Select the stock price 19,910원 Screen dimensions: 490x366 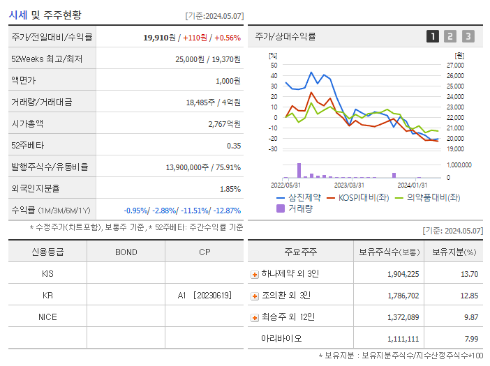(x=159, y=38)
